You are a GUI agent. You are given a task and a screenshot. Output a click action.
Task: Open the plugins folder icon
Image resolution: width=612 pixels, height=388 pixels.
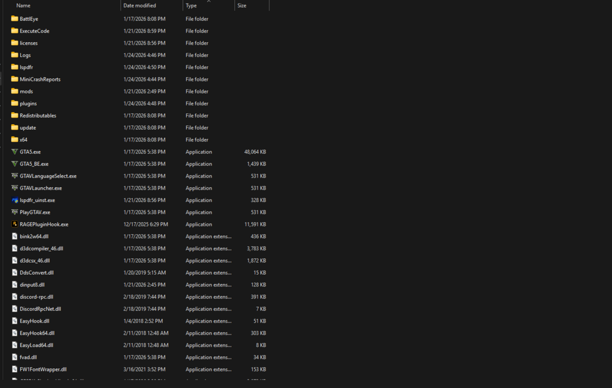14,103
